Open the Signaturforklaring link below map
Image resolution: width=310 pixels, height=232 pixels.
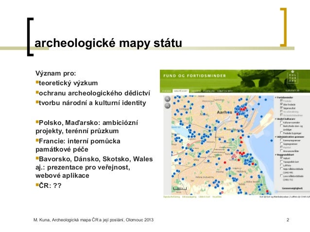click(172, 197)
